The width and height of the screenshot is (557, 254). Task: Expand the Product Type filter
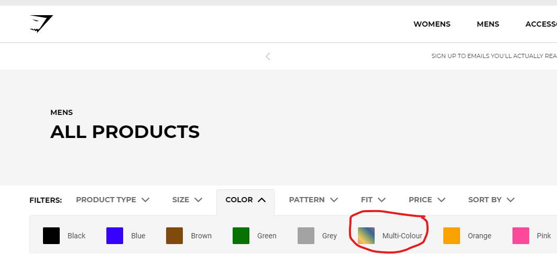113,200
